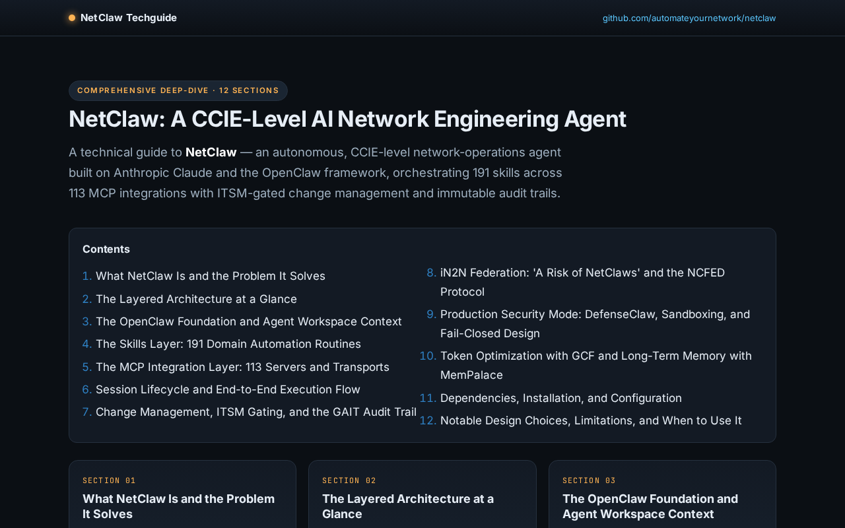The height and width of the screenshot is (528, 845).
Task: Jump to Session Lifecycle and End-to-End Execution Flow
Action: (x=228, y=389)
